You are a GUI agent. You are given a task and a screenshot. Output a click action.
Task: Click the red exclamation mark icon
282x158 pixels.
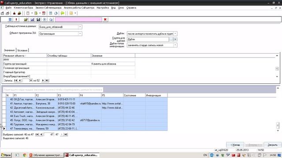tap(16, 19)
